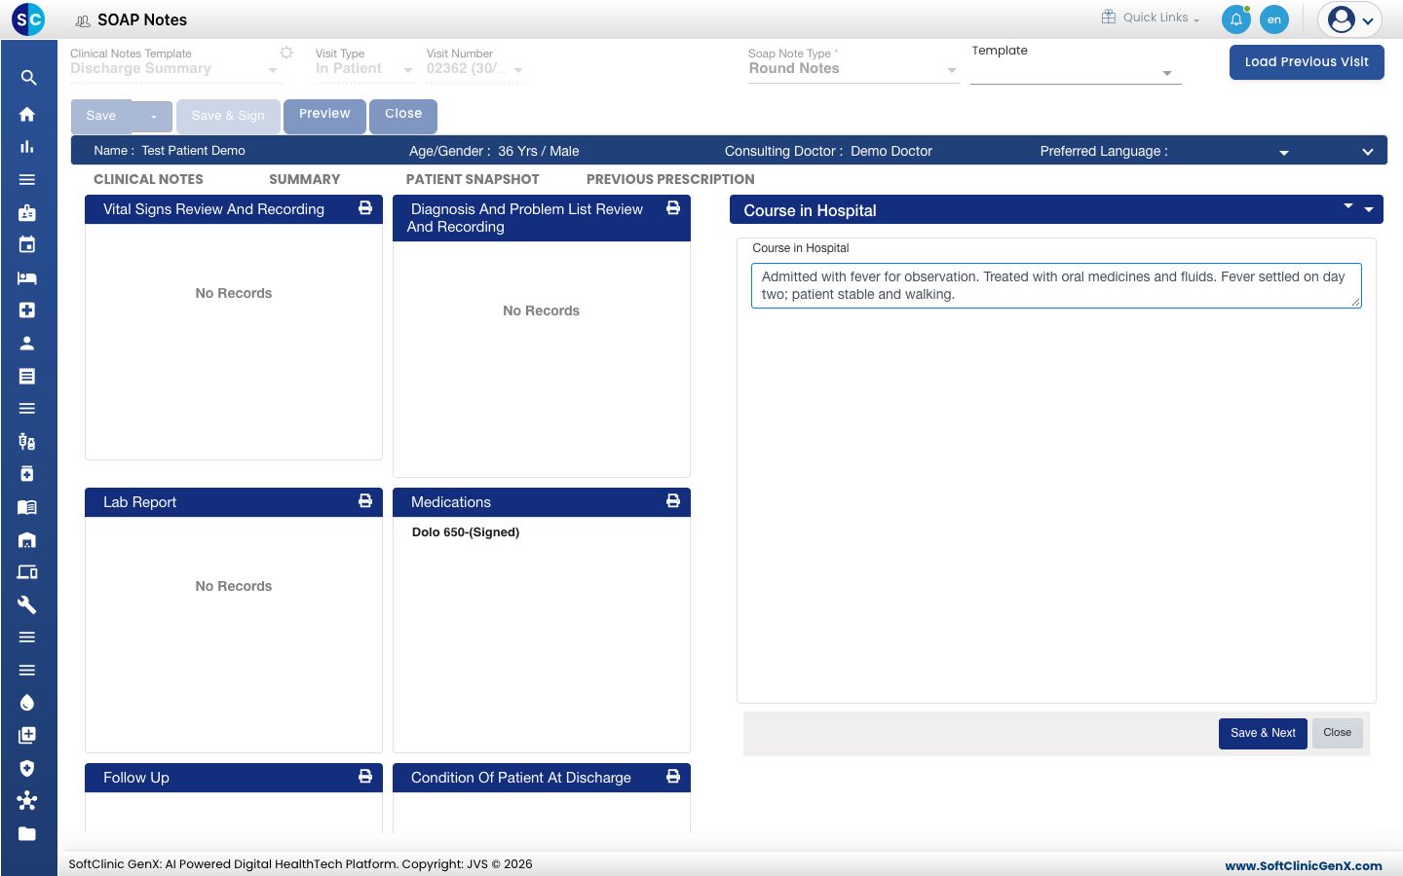Print the Vital Signs Review panel
Screen dimensions: 1403x876
(365, 207)
